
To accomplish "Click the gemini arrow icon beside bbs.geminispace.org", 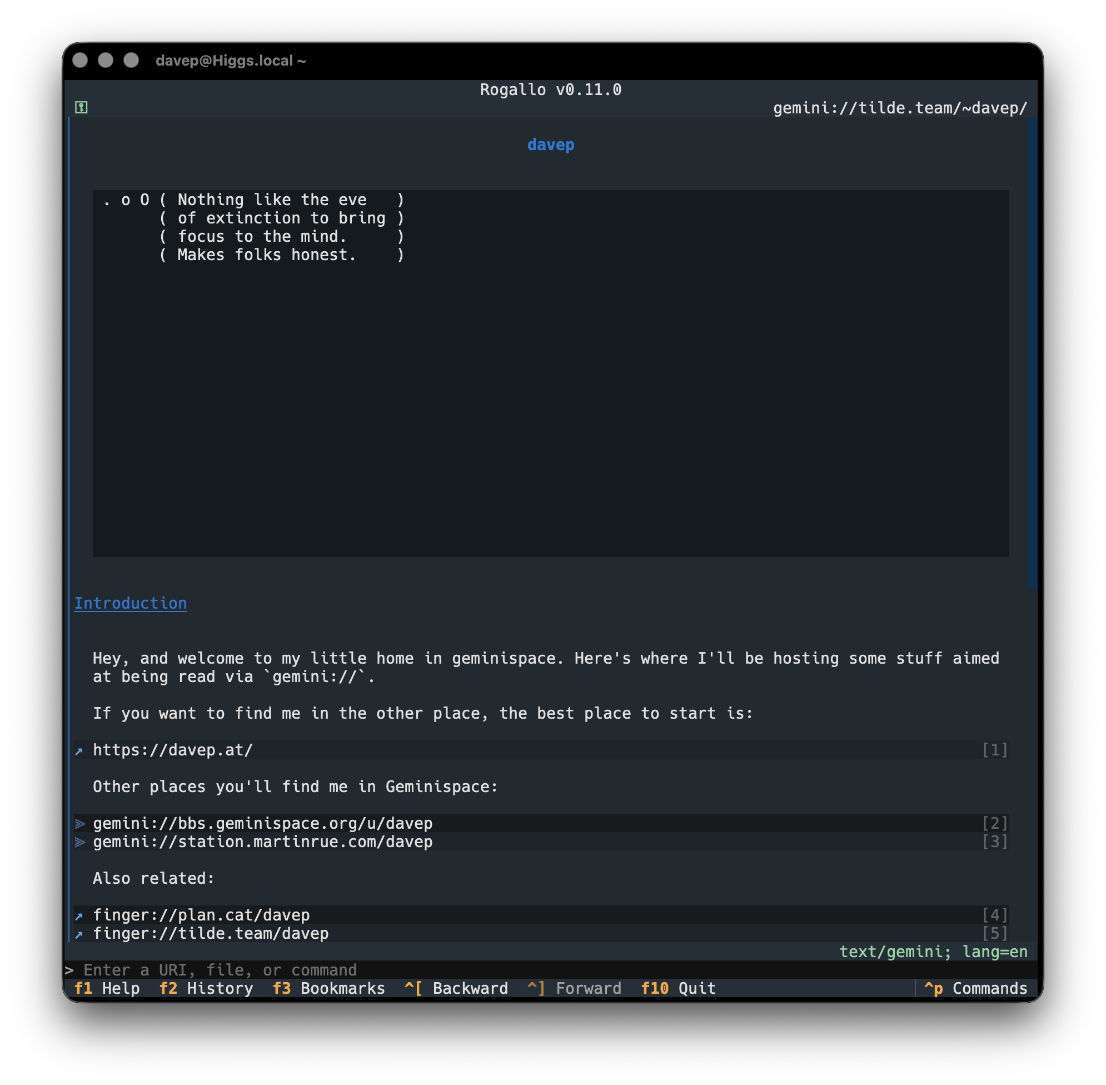I will click(x=80, y=824).
